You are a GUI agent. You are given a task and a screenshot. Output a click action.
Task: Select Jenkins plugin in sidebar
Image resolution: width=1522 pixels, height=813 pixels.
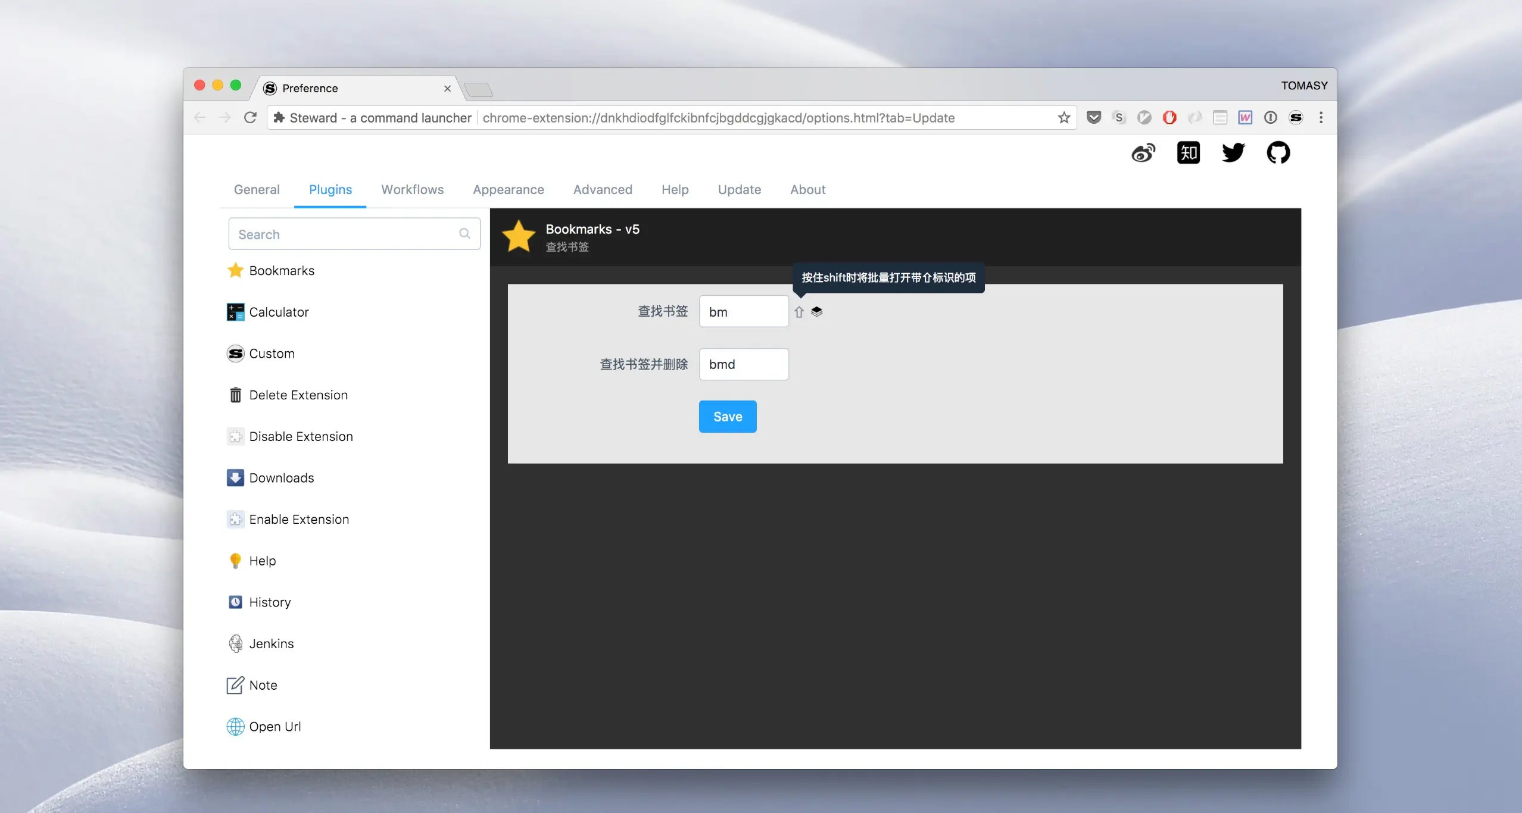pos(271,643)
